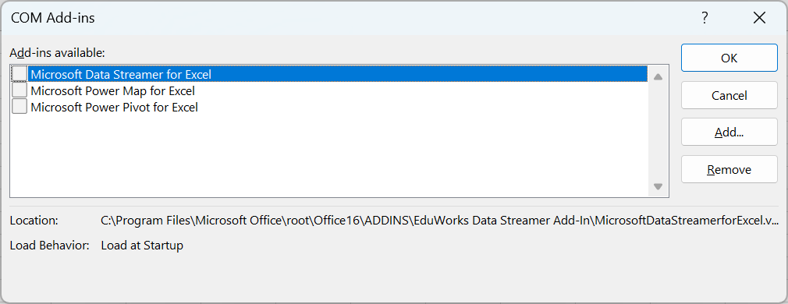Viewport: 788px width, 304px height.
Task: Confirm the dialog with the OK button
Action: click(x=729, y=58)
